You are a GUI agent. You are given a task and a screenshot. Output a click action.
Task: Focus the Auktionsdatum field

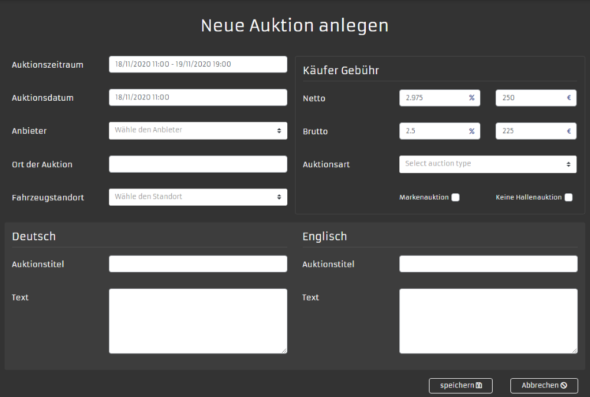coord(198,98)
